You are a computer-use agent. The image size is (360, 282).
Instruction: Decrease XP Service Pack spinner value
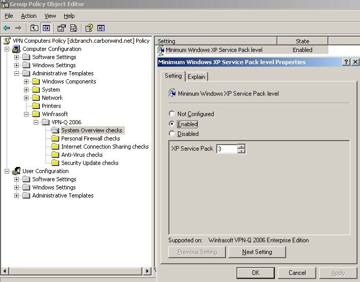tap(241, 151)
